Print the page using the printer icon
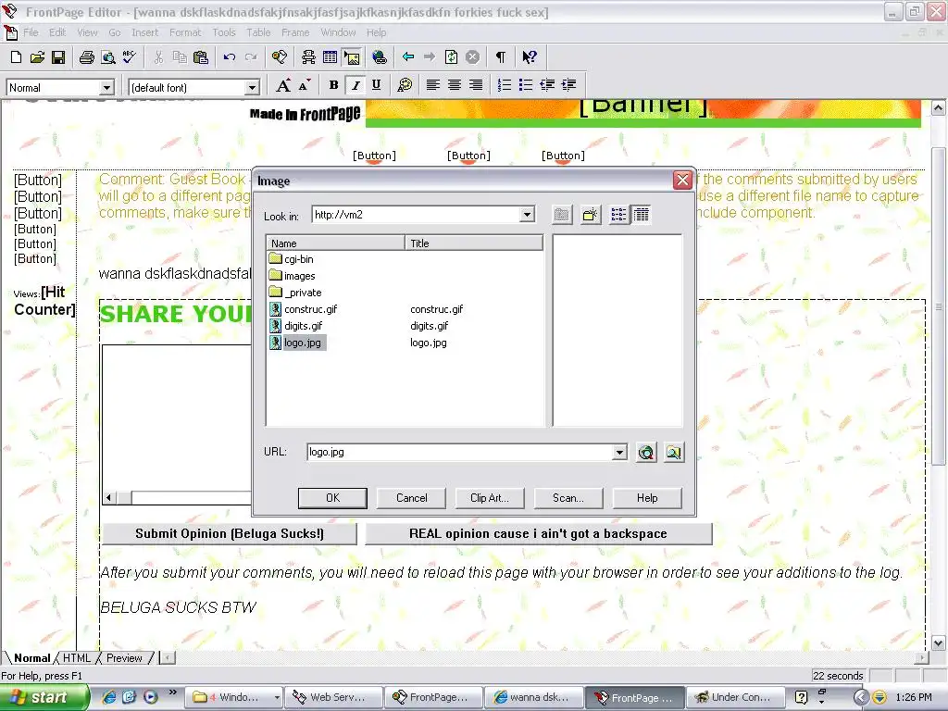948x711 pixels. 87,57
